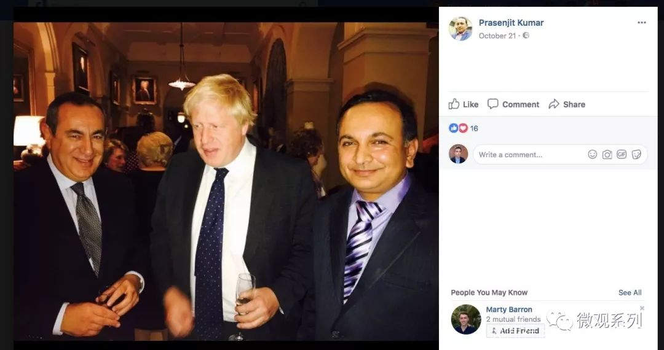Click the October 21 post timestamp
The image size is (664, 350).
tap(497, 36)
